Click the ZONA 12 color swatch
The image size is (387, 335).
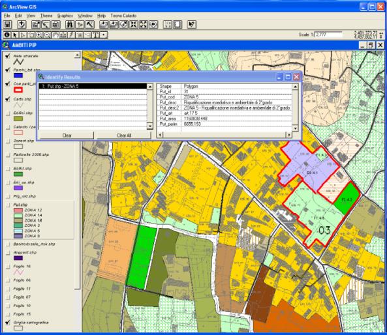coord(18,211)
